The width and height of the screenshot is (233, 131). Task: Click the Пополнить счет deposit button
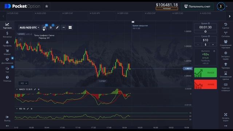click(x=197, y=7)
